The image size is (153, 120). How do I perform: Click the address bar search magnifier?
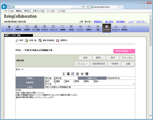(x=83, y=7)
